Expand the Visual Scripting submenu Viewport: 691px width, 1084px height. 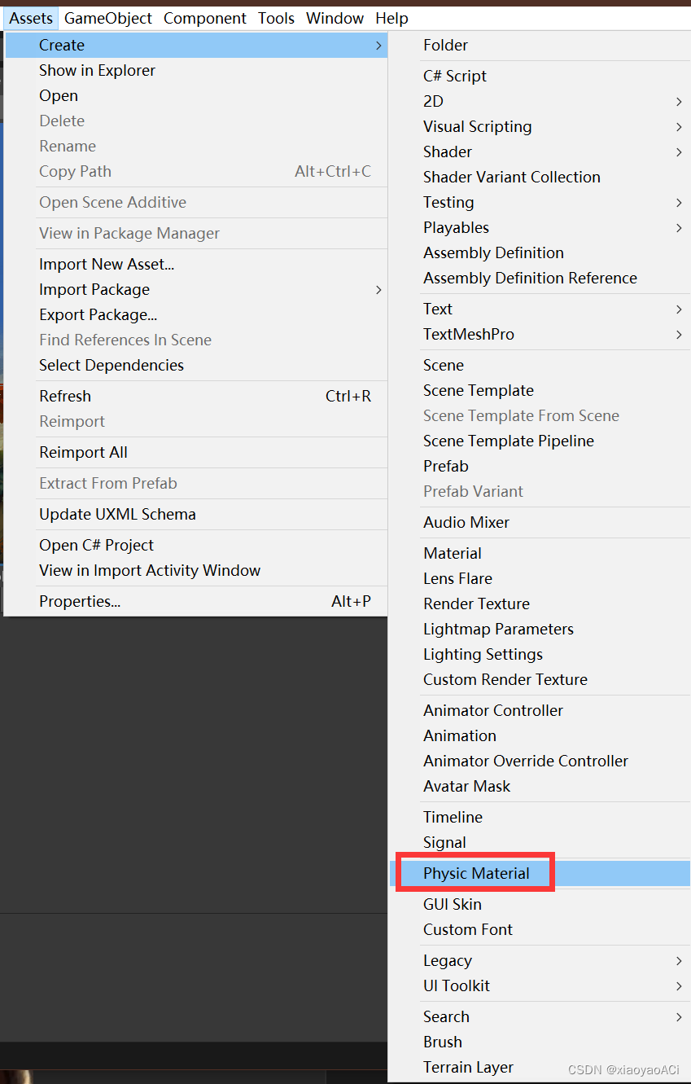pos(540,126)
